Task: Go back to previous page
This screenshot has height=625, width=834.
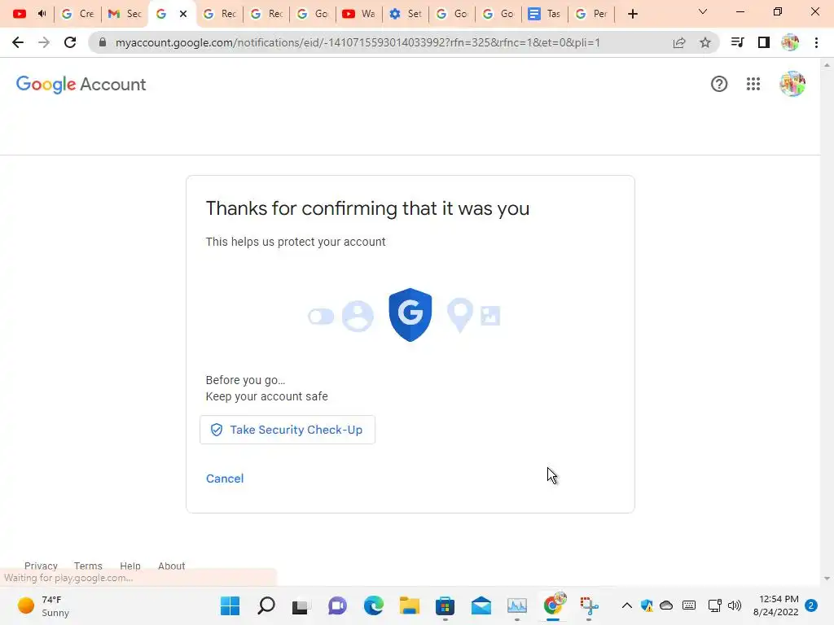Action: click(18, 42)
